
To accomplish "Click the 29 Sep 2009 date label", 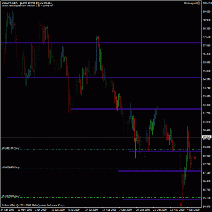I will point(143,210).
